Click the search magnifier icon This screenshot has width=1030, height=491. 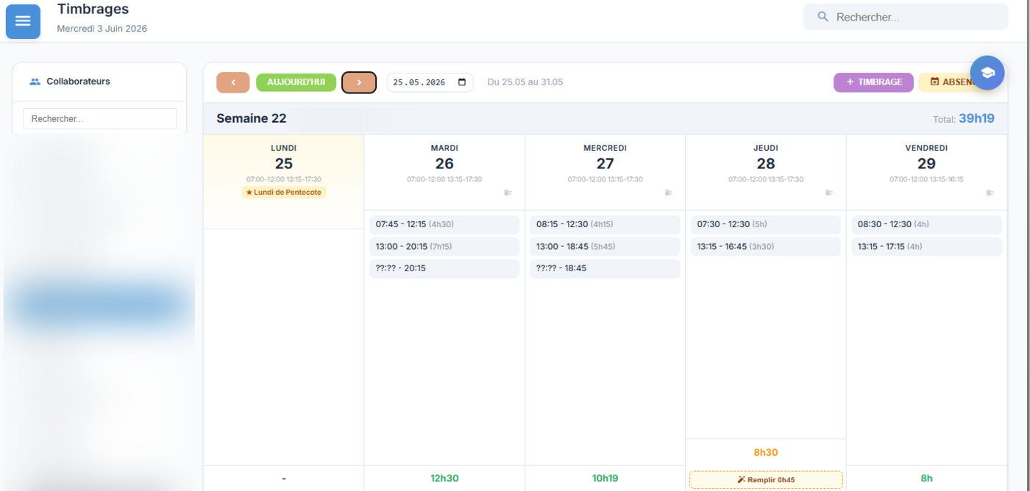[x=823, y=16]
